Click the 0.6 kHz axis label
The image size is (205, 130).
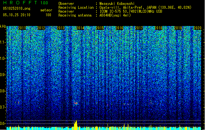pyautogui.click(x=3, y=123)
